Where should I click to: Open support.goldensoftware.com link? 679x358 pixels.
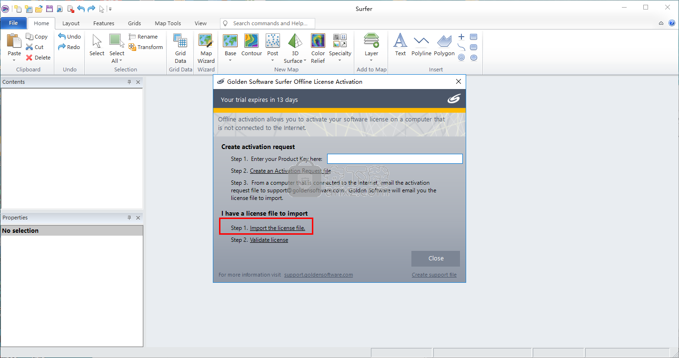[x=319, y=275]
